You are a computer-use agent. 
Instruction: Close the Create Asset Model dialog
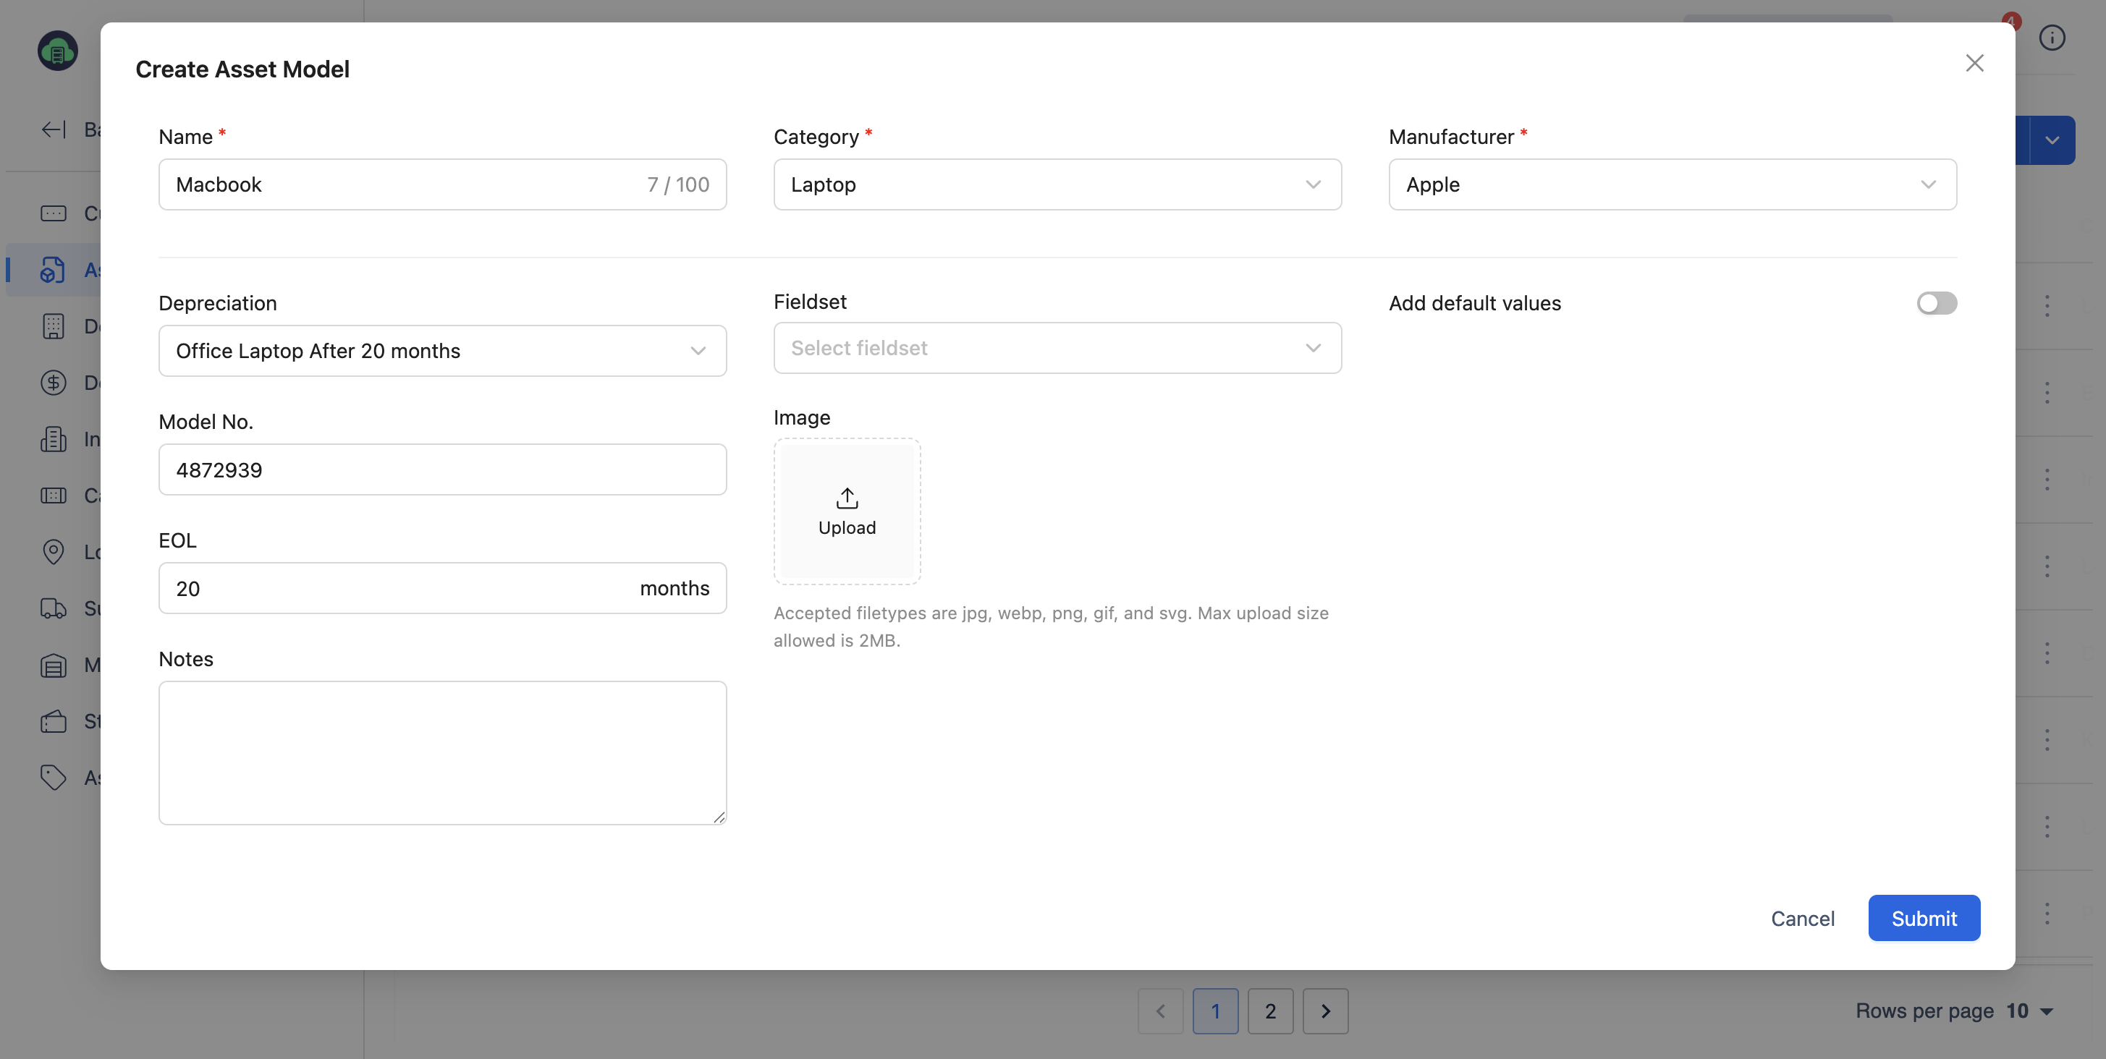pos(1974,63)
